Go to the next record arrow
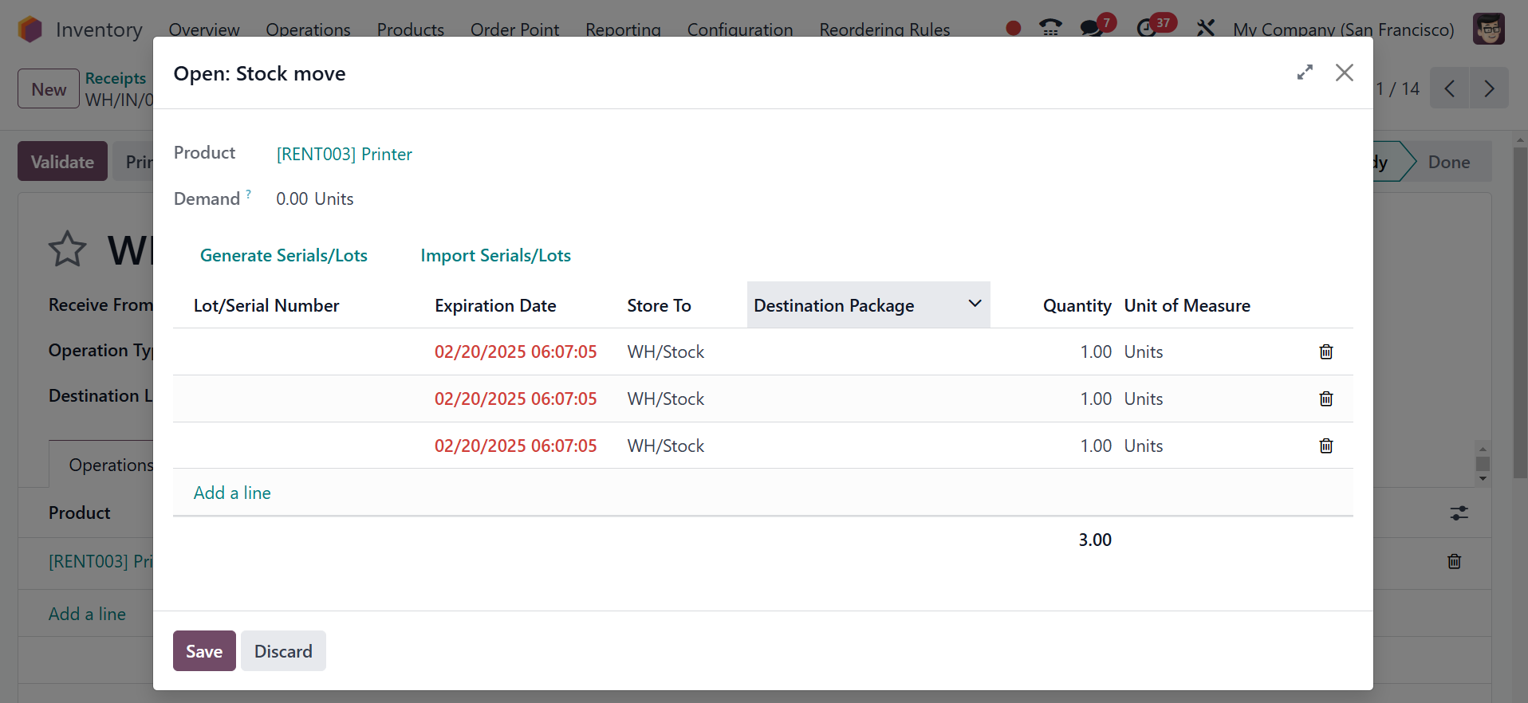The image size is (1528, 703). (x=1488, y=88)
